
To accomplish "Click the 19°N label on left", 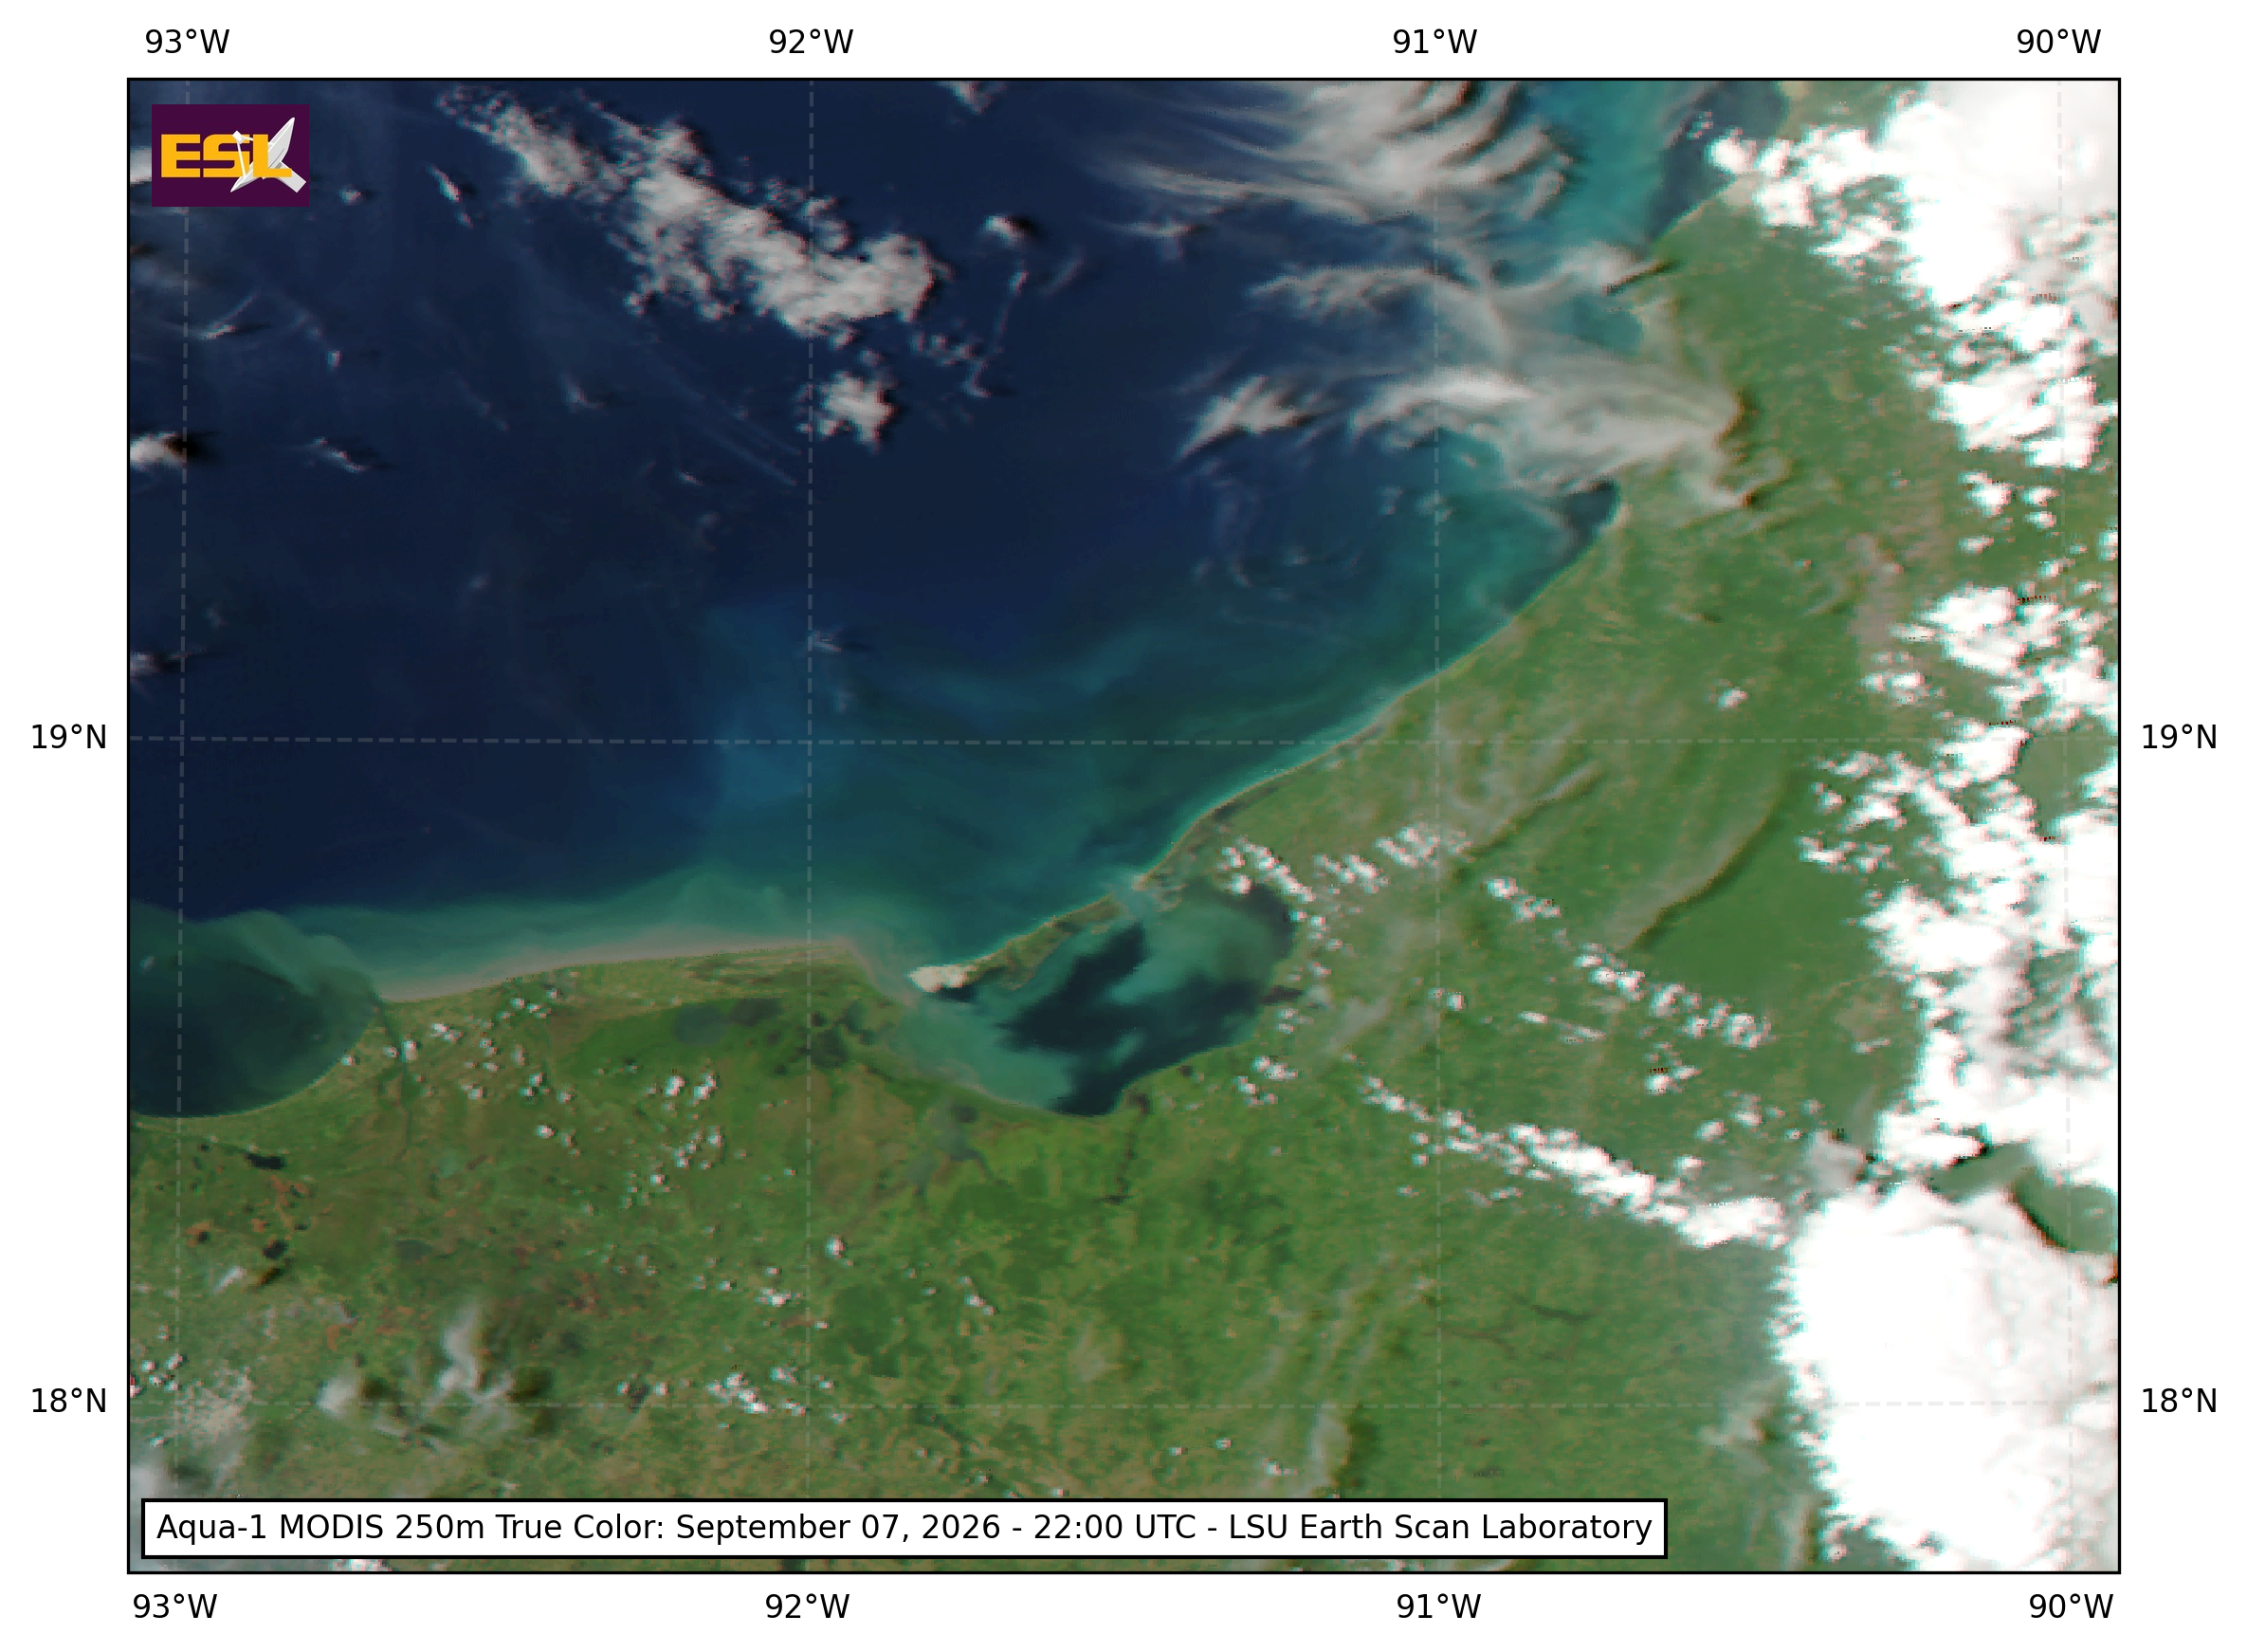I will pyautogui.click(x=68, y=738).
